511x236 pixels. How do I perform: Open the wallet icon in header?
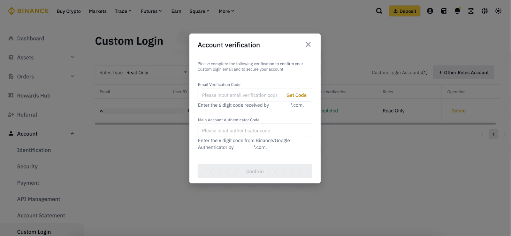click(444, 11)
